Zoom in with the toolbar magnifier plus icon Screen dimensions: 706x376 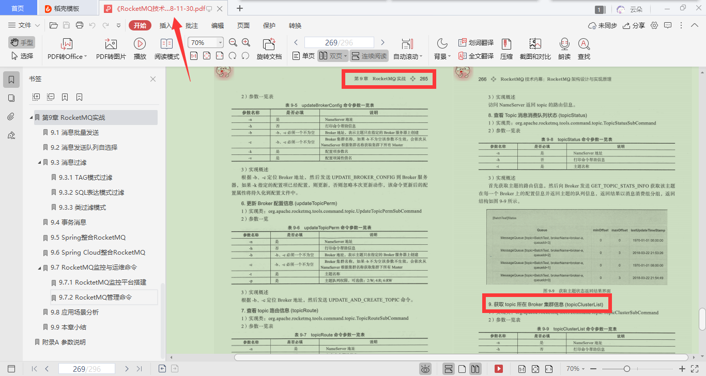click(246, 43)
